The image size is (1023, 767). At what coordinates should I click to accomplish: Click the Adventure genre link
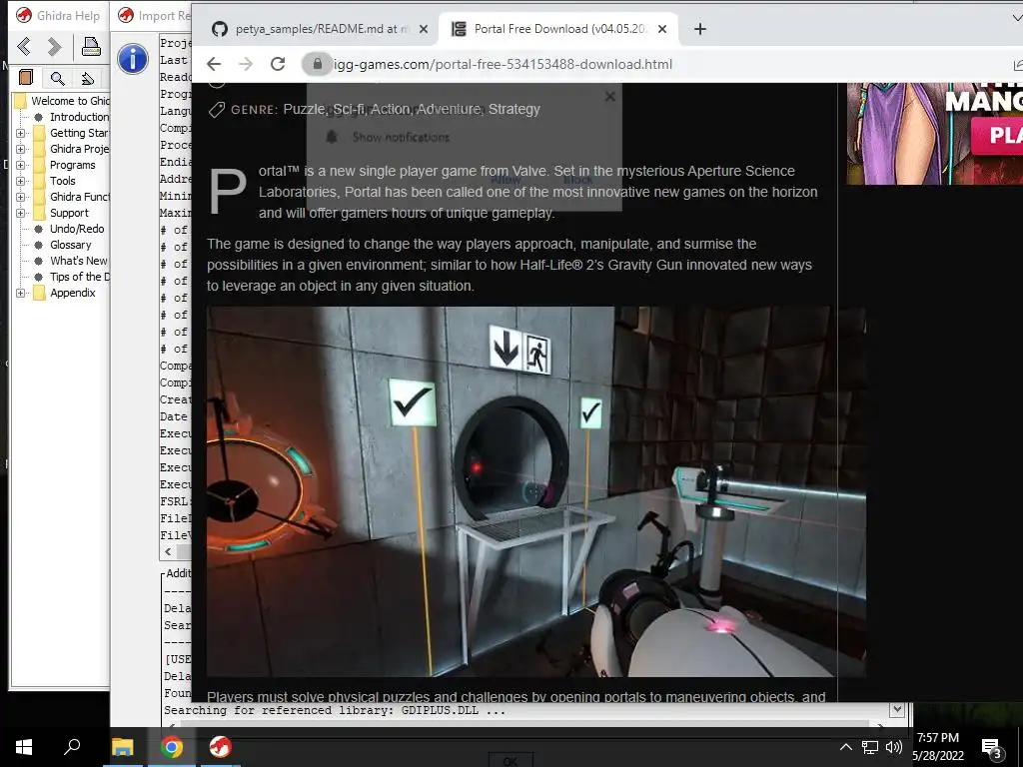(x=449, y=109)
